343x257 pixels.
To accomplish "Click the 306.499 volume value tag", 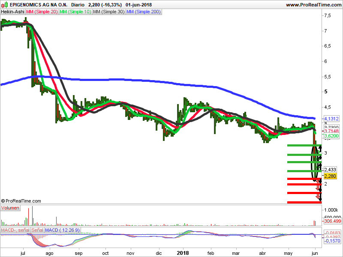I will point(333,221).
